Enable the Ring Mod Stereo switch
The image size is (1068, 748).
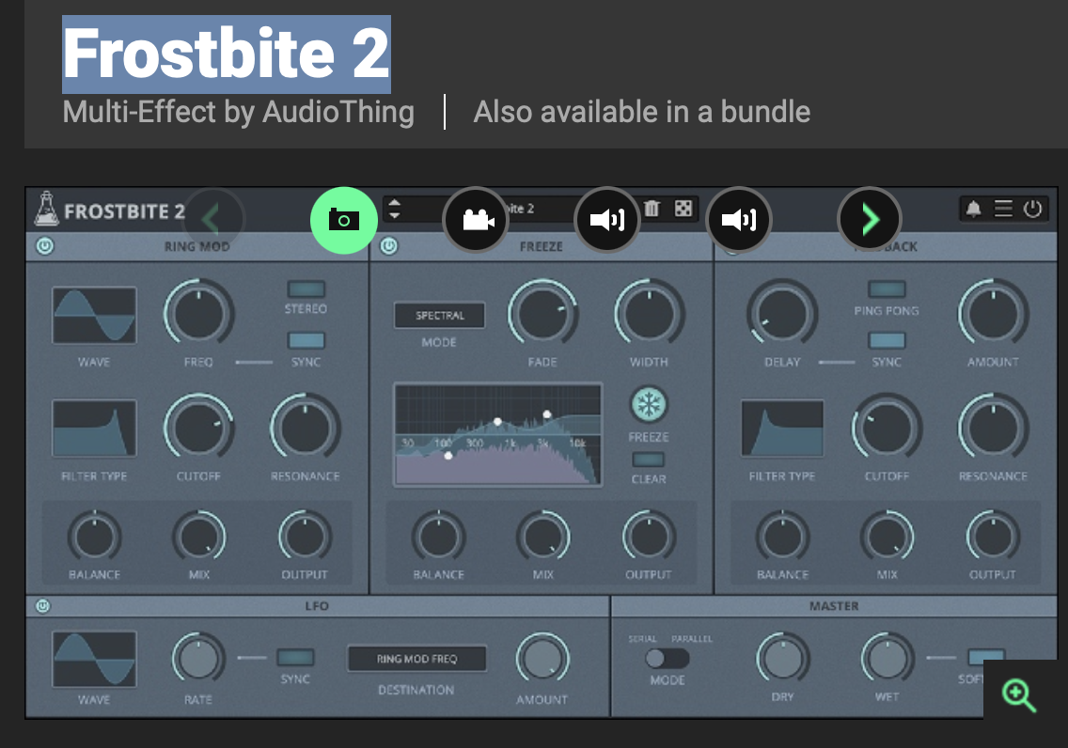point(306,288)
